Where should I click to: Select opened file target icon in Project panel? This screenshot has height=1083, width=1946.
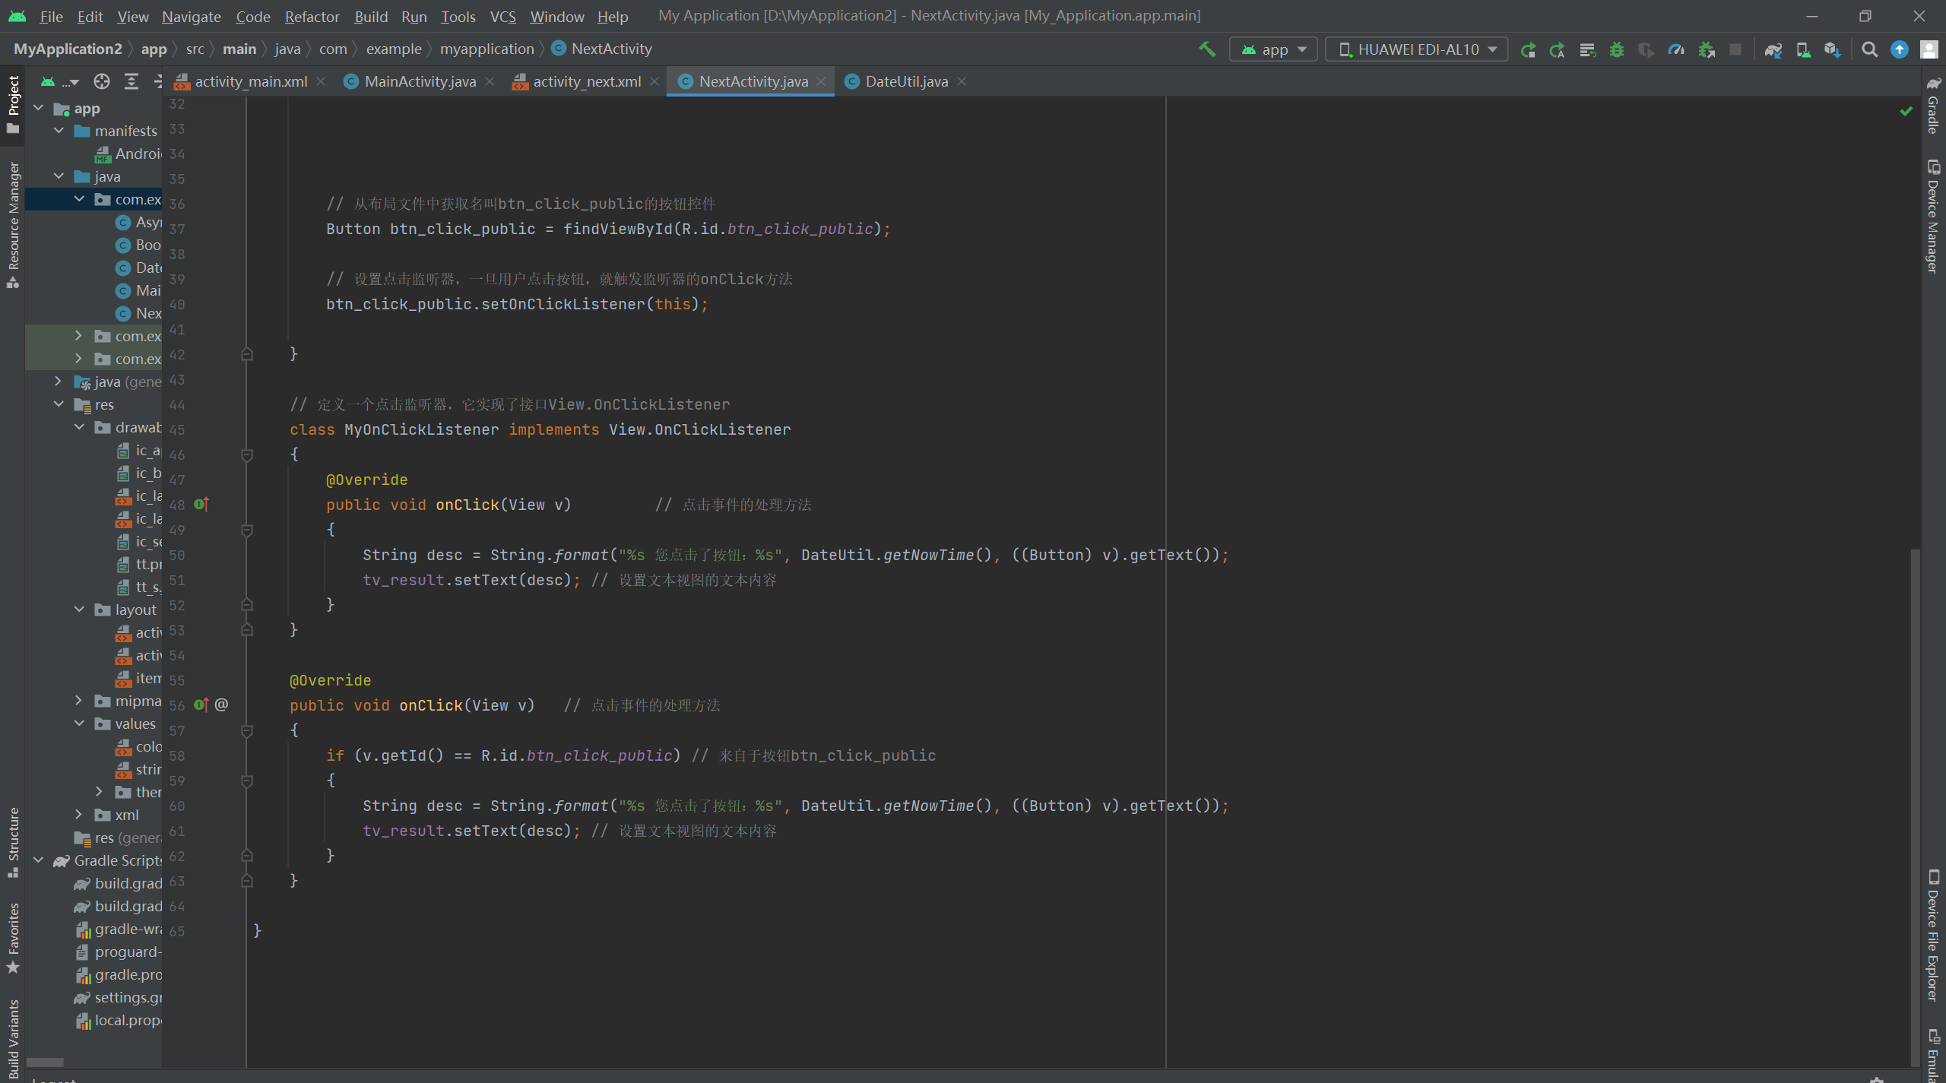101,81
